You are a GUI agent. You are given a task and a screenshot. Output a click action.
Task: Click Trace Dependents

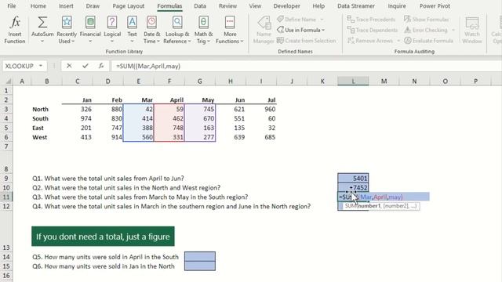pos(373,30)
